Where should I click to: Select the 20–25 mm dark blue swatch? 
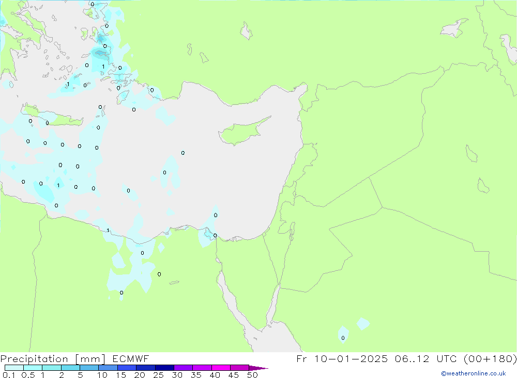coord(146,368)
